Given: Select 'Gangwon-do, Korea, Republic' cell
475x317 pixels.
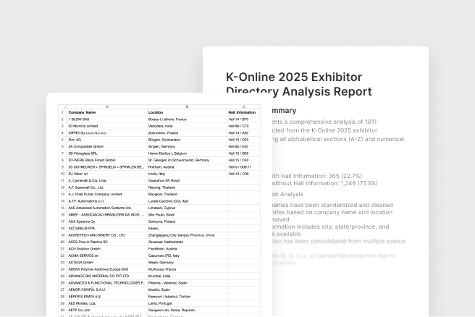Looking at the screenshot, I should tap(187, 310).
